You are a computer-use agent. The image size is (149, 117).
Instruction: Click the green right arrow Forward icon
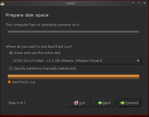click(123, 103)
